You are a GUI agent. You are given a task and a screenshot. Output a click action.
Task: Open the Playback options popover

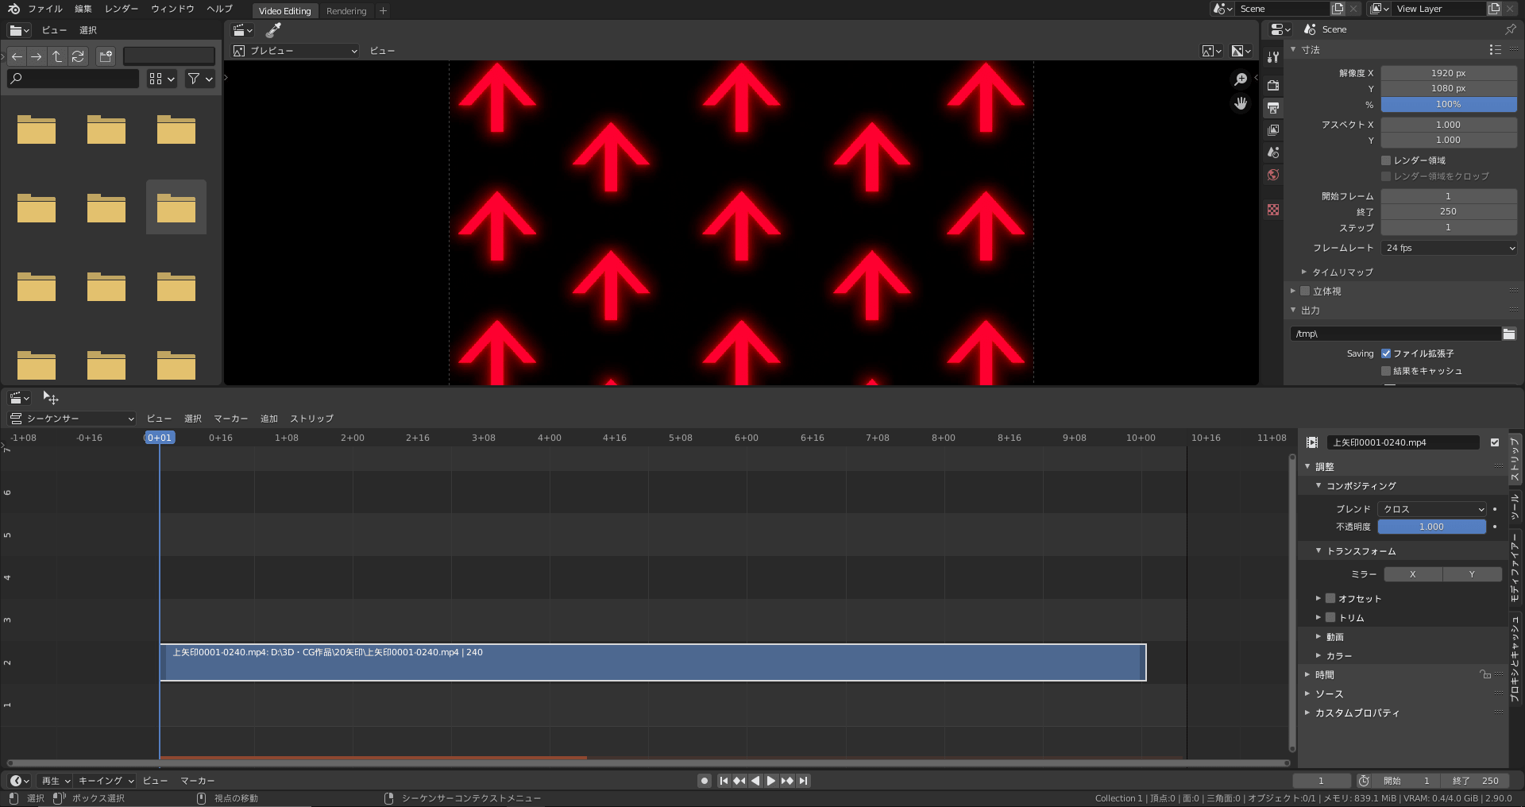(x=56, y=781)
